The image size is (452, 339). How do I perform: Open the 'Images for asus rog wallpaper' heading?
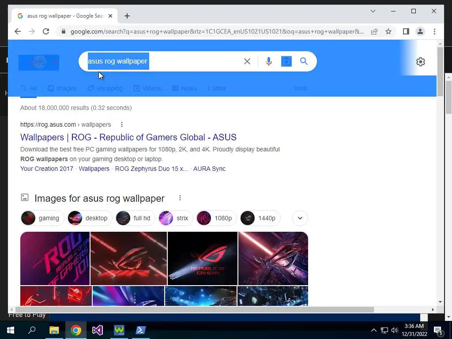(99, 198)
